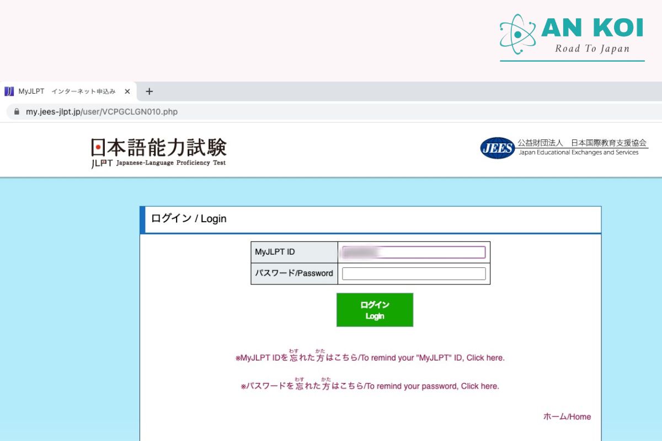Close the MyJLPT browser tab
Viewport: 662px width, 441px height.
(127, 92)
